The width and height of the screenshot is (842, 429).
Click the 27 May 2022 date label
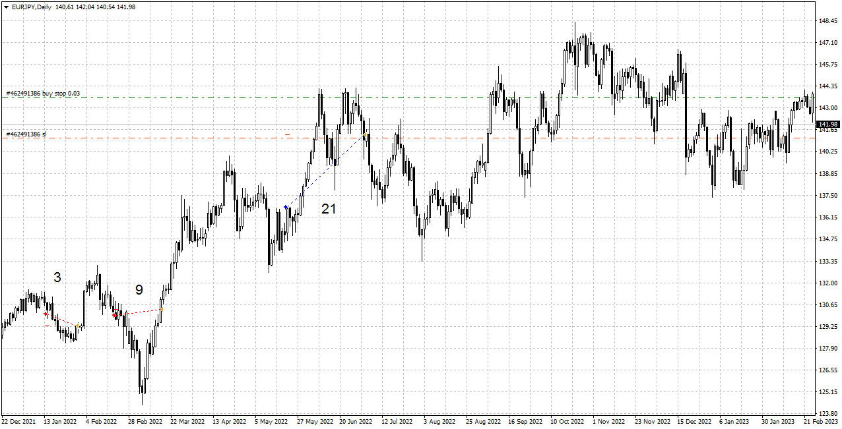click(x=314, y=421)
